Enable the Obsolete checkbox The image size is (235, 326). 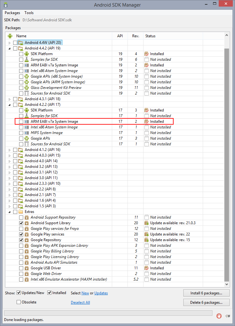[x=19, y=302]
